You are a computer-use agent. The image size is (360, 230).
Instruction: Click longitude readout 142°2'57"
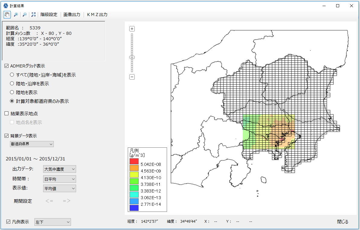click(150, 222)
